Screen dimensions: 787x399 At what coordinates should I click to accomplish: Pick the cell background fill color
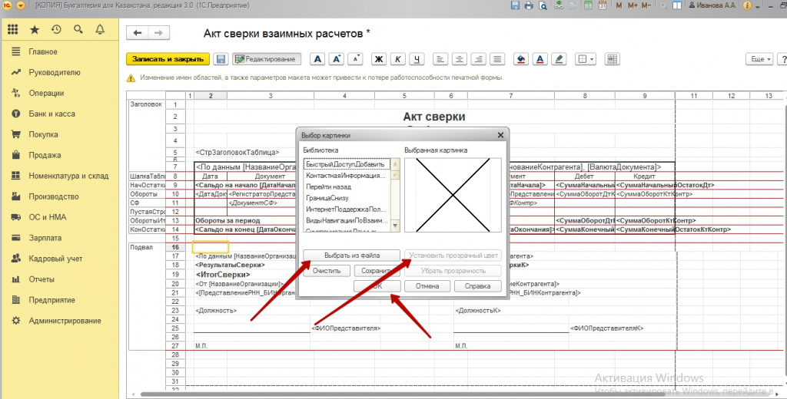[x=521, y=59]
